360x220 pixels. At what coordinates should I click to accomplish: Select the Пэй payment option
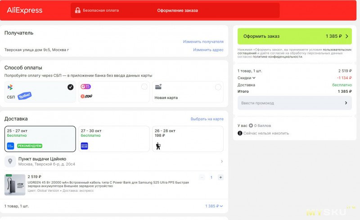click(x=113, y=92)
